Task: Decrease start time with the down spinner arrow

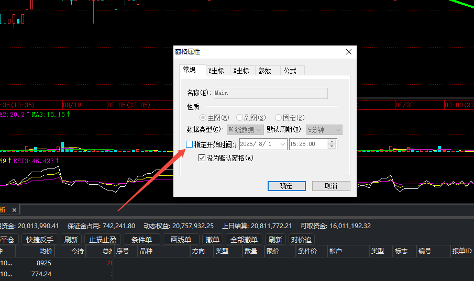Action: pos(332,147)
